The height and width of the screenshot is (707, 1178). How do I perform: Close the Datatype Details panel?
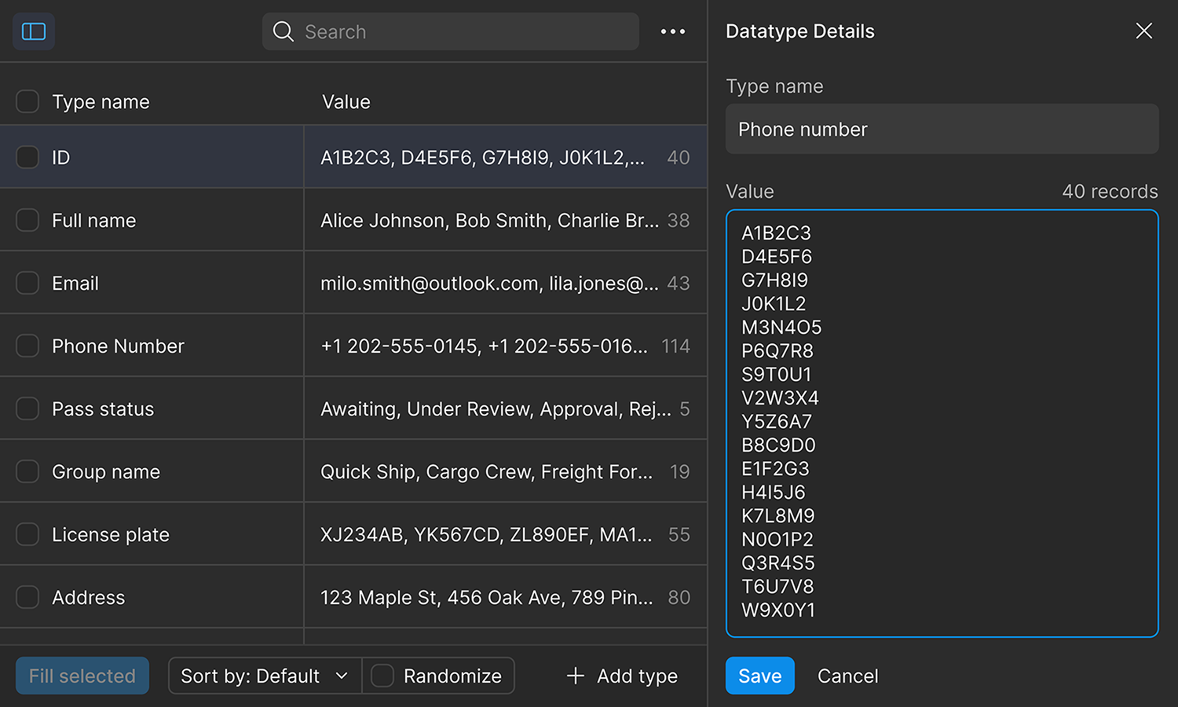[1143, 31]
